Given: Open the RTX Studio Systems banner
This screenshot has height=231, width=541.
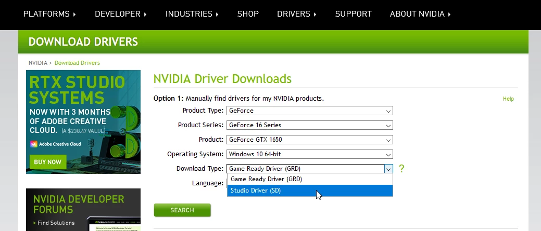Looking at the screenshot, I should 83,122.
